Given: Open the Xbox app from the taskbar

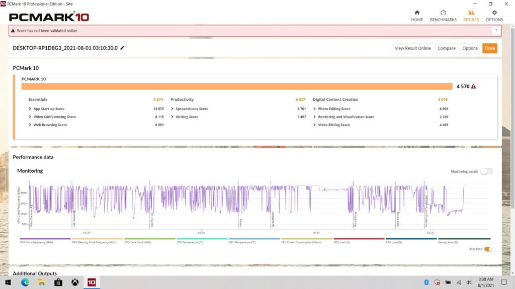Looking at the screenshot, I should pos(75,282).
